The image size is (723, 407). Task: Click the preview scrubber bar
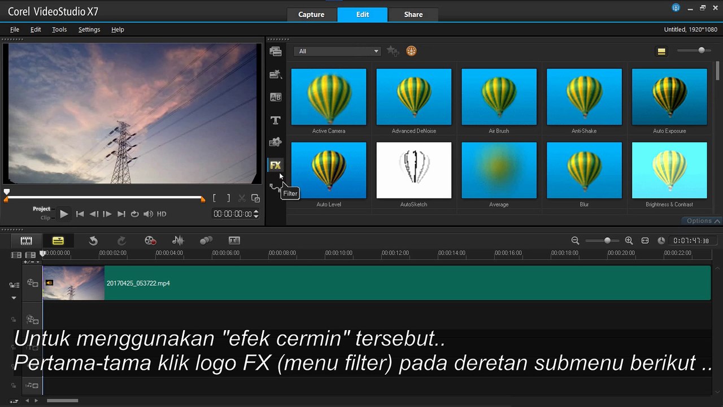(x=104, y=198)
